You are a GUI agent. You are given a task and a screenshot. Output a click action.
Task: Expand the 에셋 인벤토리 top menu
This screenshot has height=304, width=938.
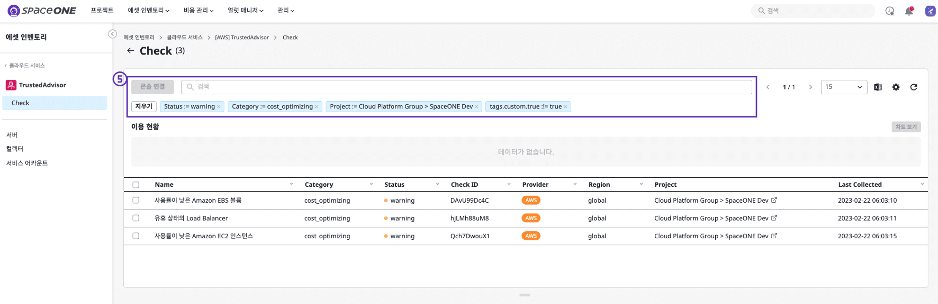click(x=149, y=10)
